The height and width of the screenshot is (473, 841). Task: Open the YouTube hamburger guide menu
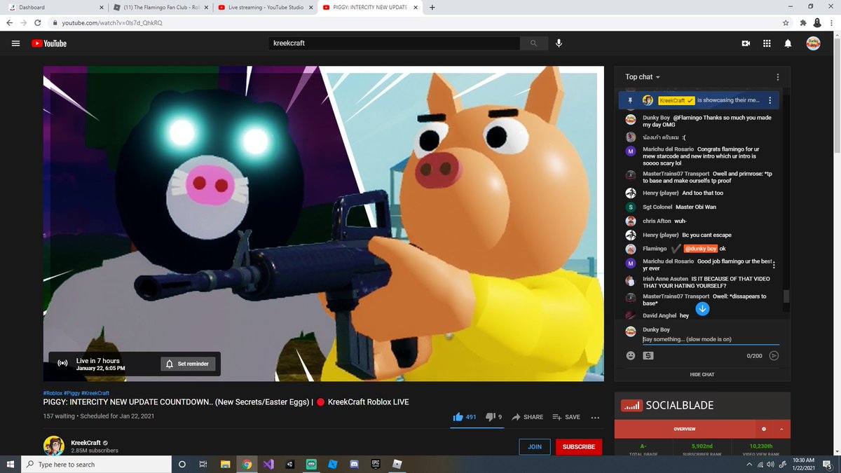[x=15, y=43]
